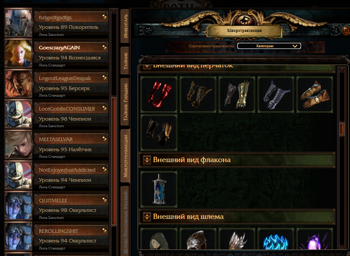Collapse the Внешний вид шлема section

147,217
